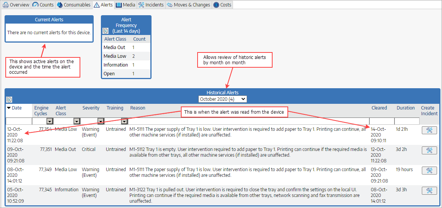This screenshot has height=208, width=442.
Task: Click the M1-5112 Tray 1 is empty reason
Action: coord(248,152)
